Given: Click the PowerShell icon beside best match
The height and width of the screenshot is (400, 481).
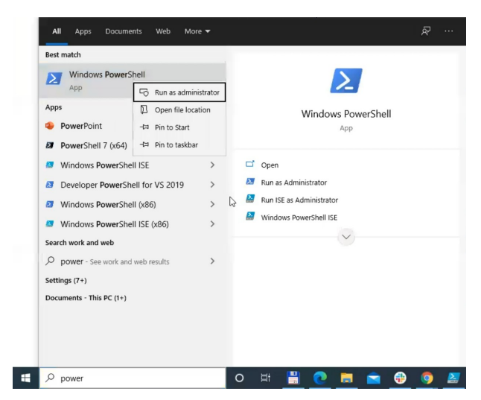Looking at the screenshot, I should (54, 78).
